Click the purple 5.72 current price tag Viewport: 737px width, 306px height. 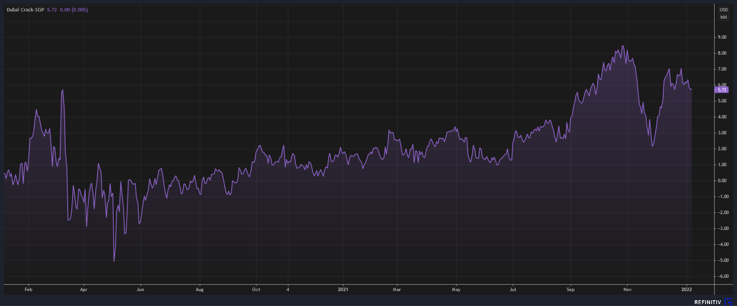pyautogui.click(x=722, y=90)
